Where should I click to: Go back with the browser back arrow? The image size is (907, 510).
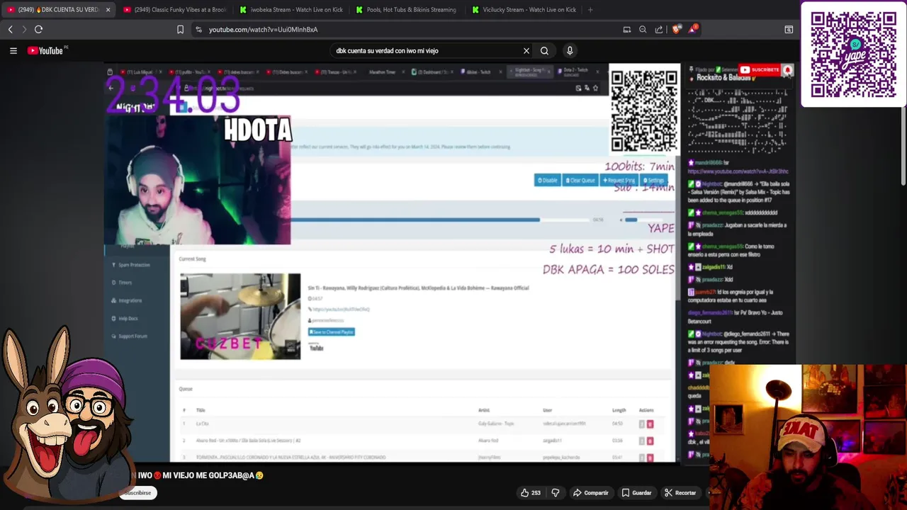10,29
